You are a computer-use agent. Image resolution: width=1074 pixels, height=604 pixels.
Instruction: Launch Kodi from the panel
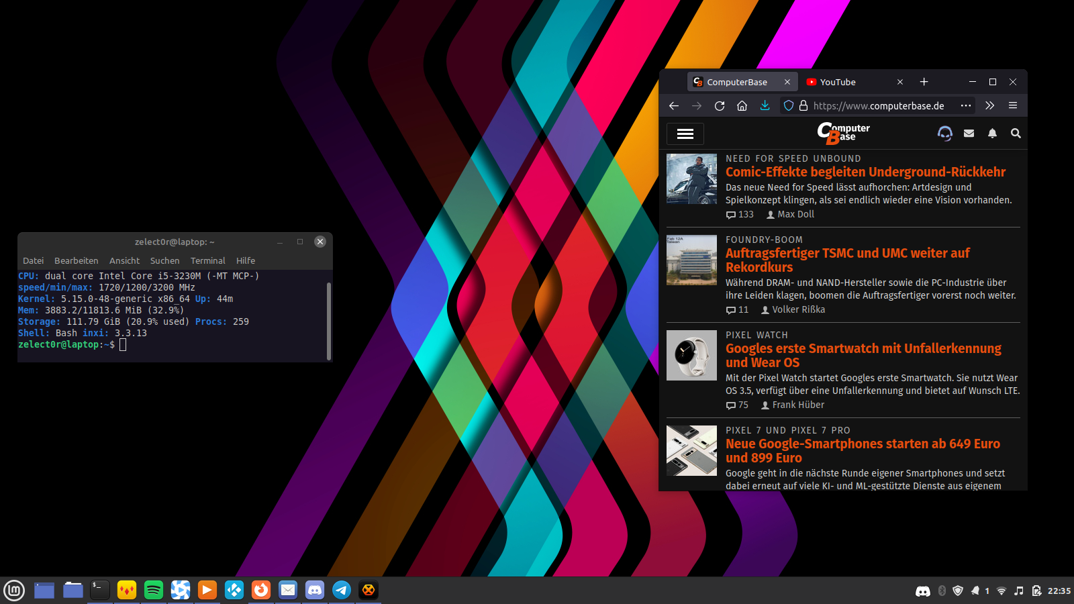pos(234,591)
